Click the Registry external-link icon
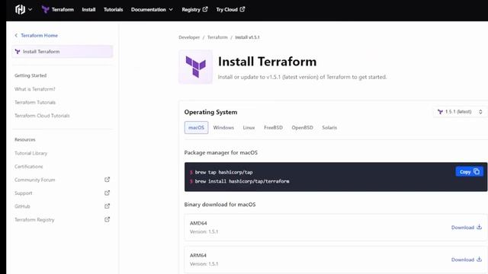The height and width of the screenshot is (274, 488). pyautogui.click(x=205, y=9)
